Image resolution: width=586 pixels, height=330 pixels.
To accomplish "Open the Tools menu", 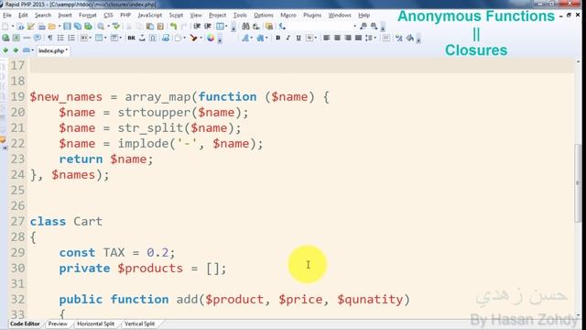I will point(240,16).
